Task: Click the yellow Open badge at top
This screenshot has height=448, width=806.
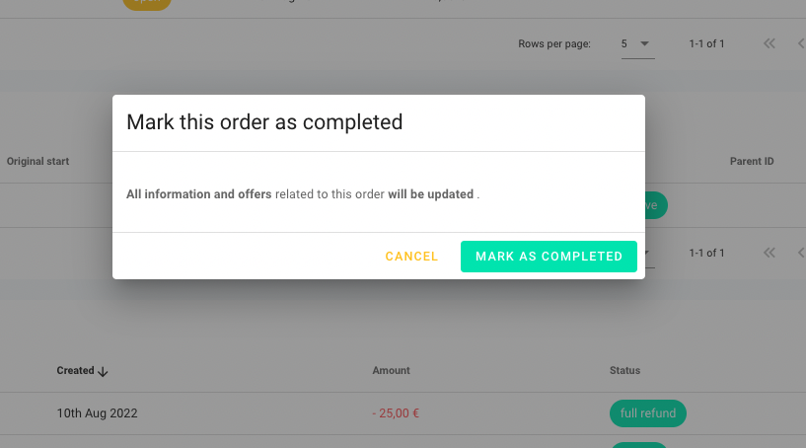Action: [x=146, y=3]
